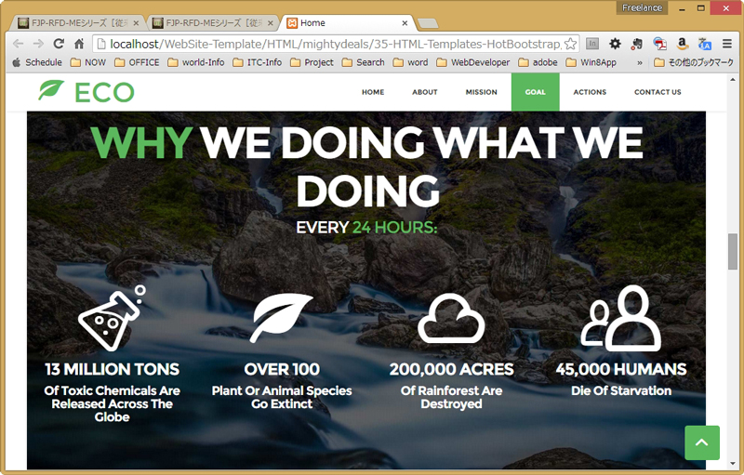Bookmark this page with the star icon
Image resolution: width=744 pixels, height=475 pixels.
click(570, 44)
